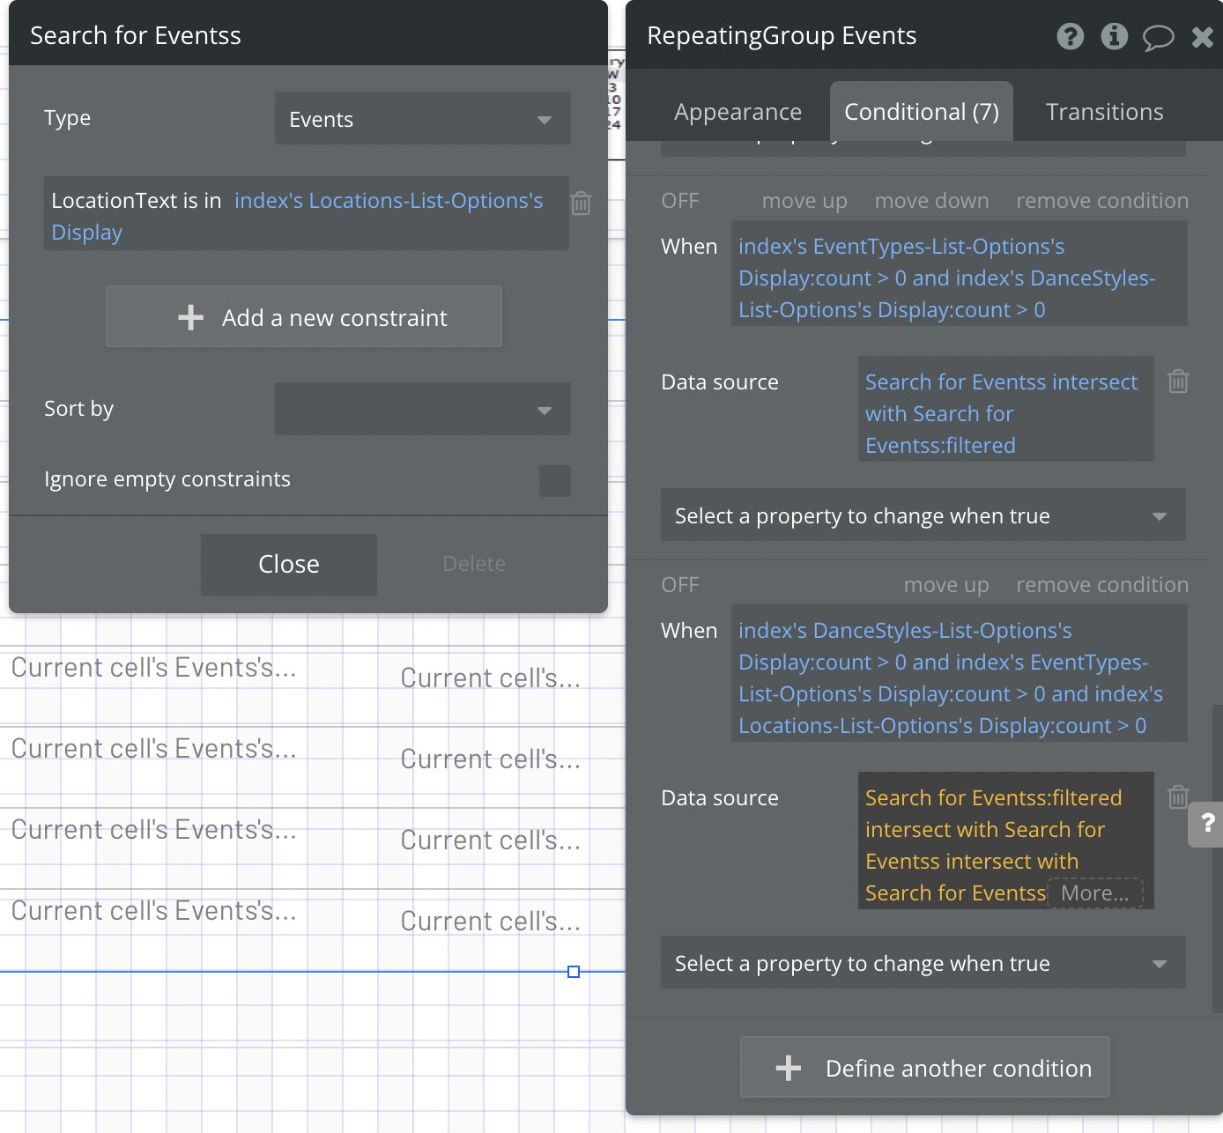This screenshot has height=1133, width=1223.
Task: Toggle the second condition's OFF switch
Action: pyautogui.click(x=680, y=585)
